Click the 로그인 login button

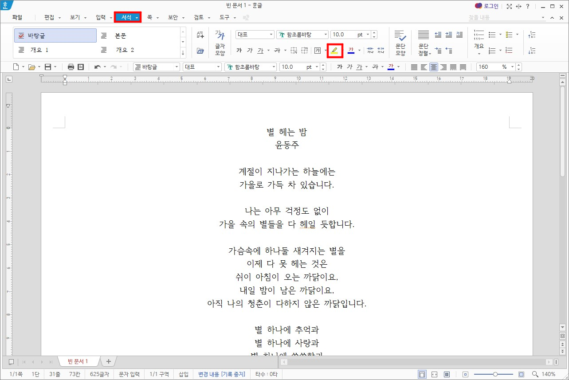pos(487,6)
